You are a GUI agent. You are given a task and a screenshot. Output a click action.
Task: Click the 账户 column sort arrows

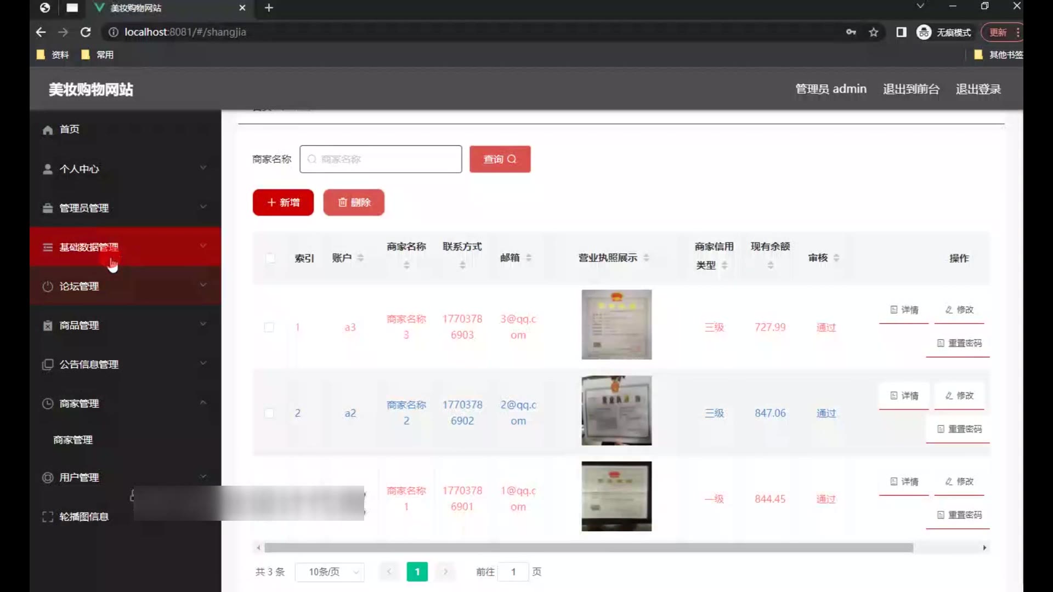click(x=360, y=258)
